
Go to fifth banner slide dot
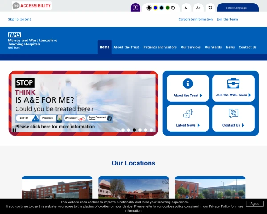[x=146, y=130]
